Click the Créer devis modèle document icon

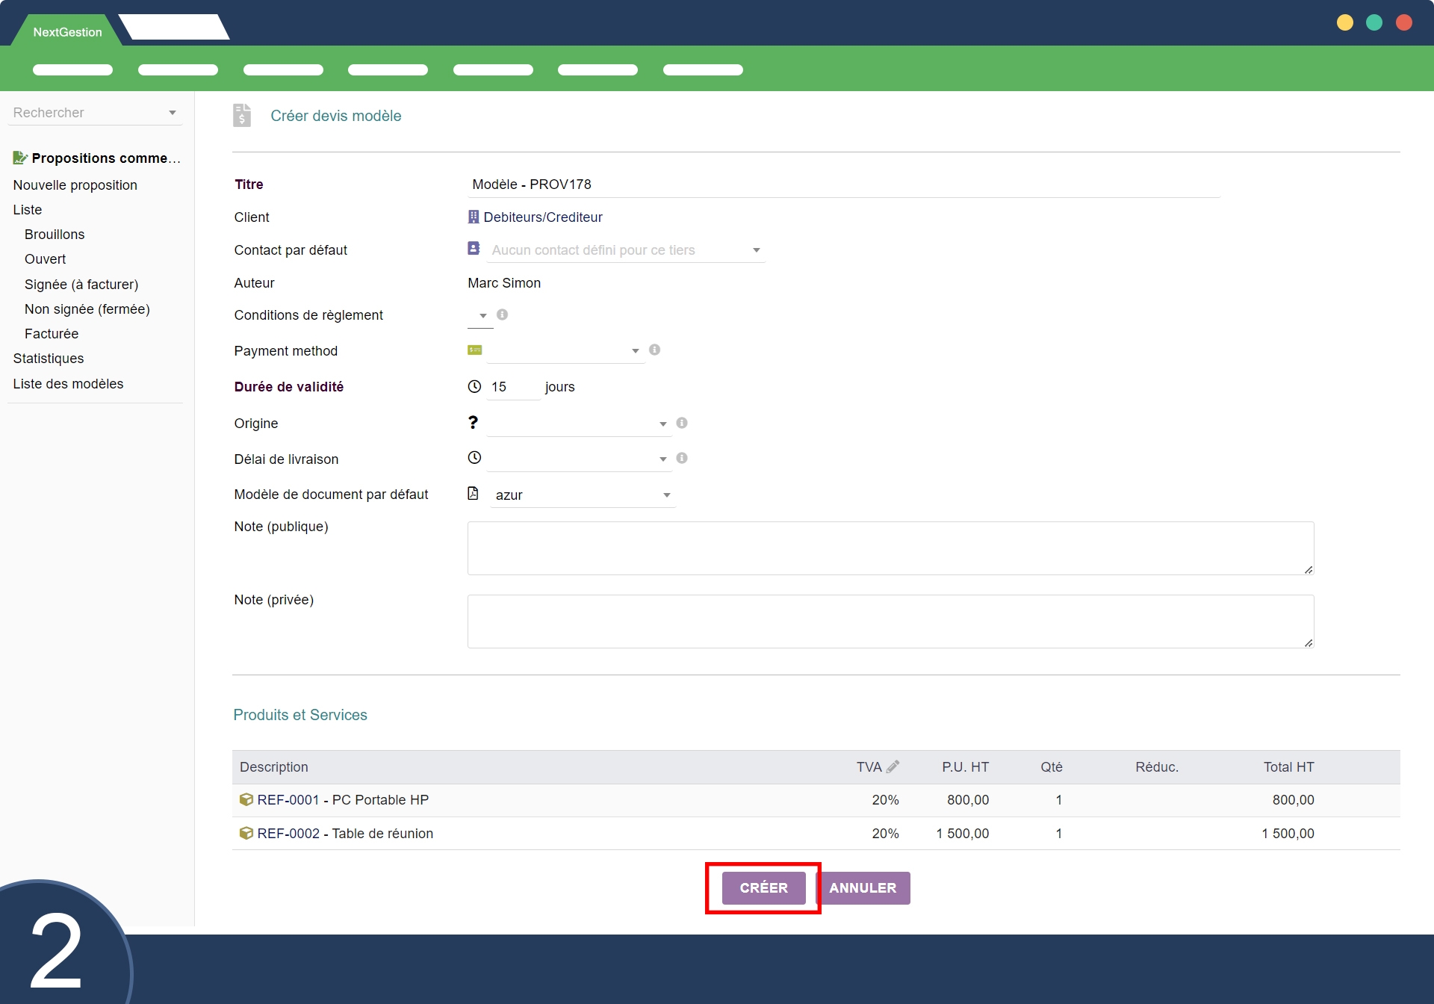[242, 116]
